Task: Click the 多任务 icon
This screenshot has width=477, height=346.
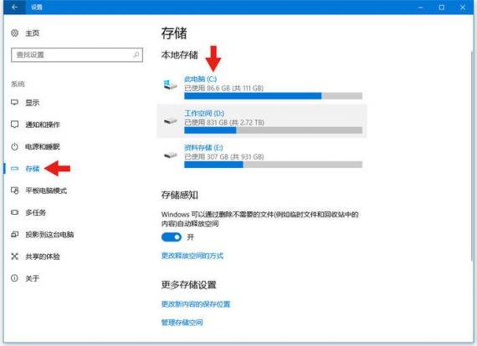Action: 14,212
